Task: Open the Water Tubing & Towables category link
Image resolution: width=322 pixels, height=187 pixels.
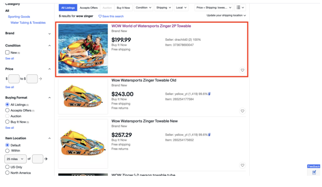Action: pos(28,23)
